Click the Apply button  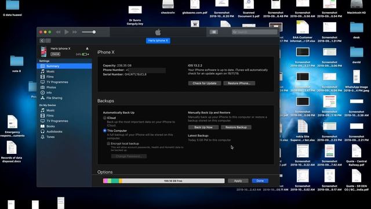coord(238,181)
